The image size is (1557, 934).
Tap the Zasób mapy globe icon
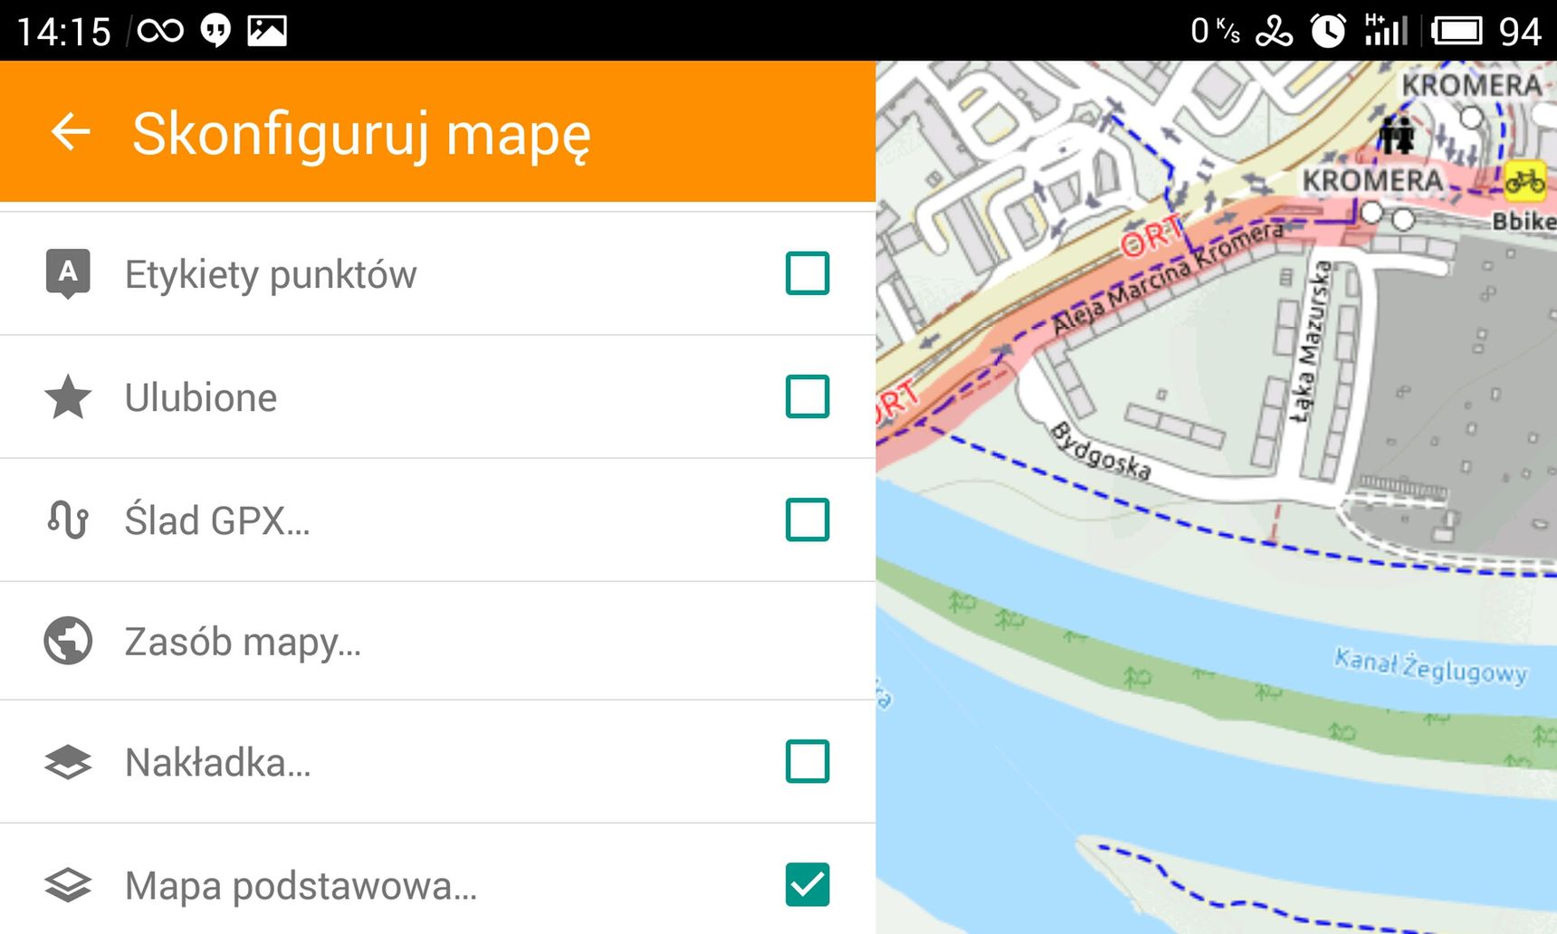(x=68, y=641)
